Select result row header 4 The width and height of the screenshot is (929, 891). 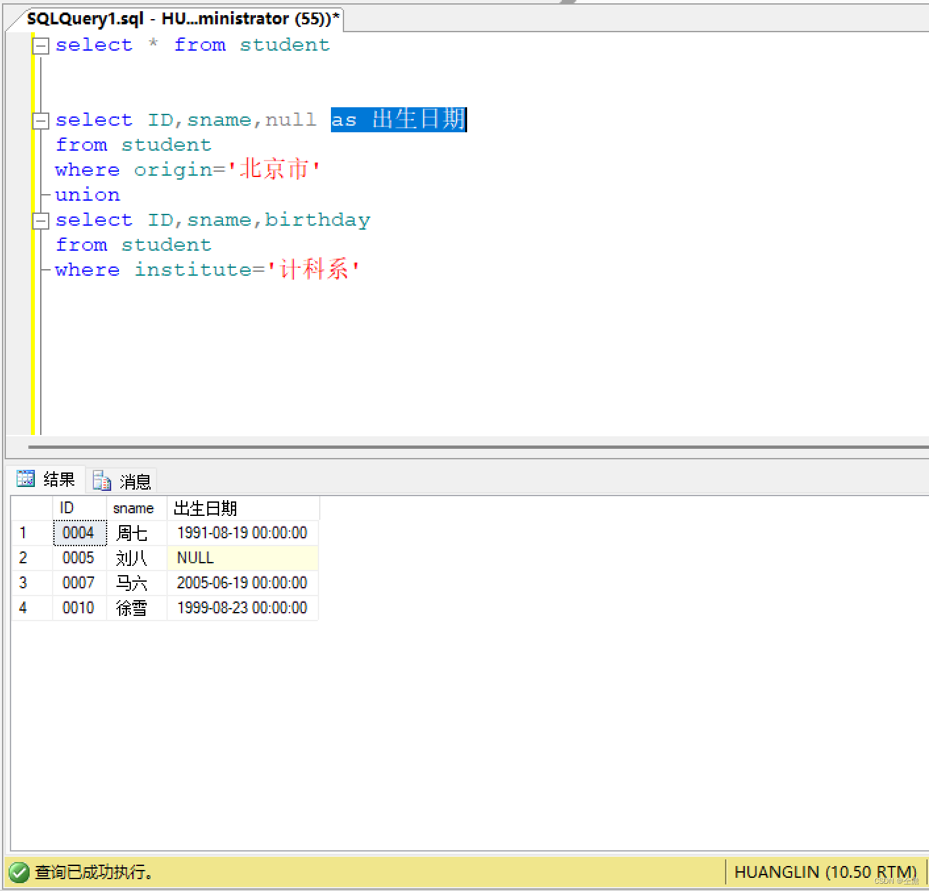pyautogui.click(x=32, y=607)
